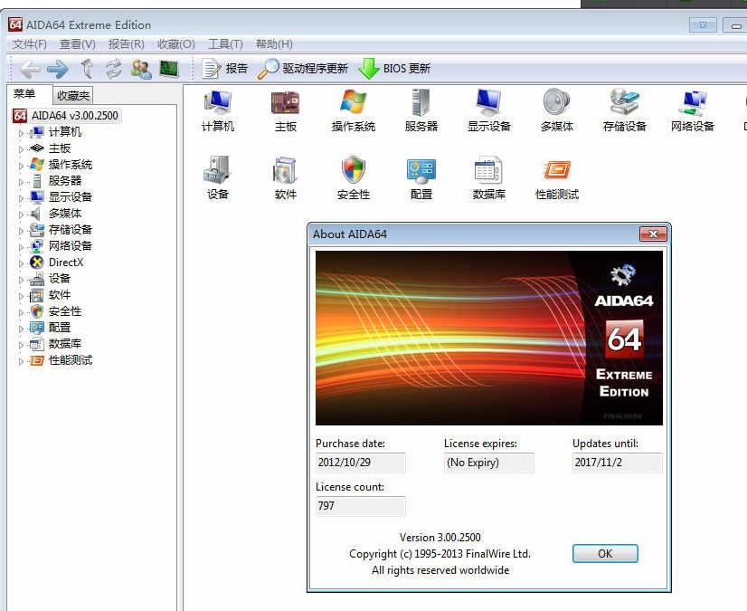Expand the DirectX tree node arrow

[x=21, y=263]
